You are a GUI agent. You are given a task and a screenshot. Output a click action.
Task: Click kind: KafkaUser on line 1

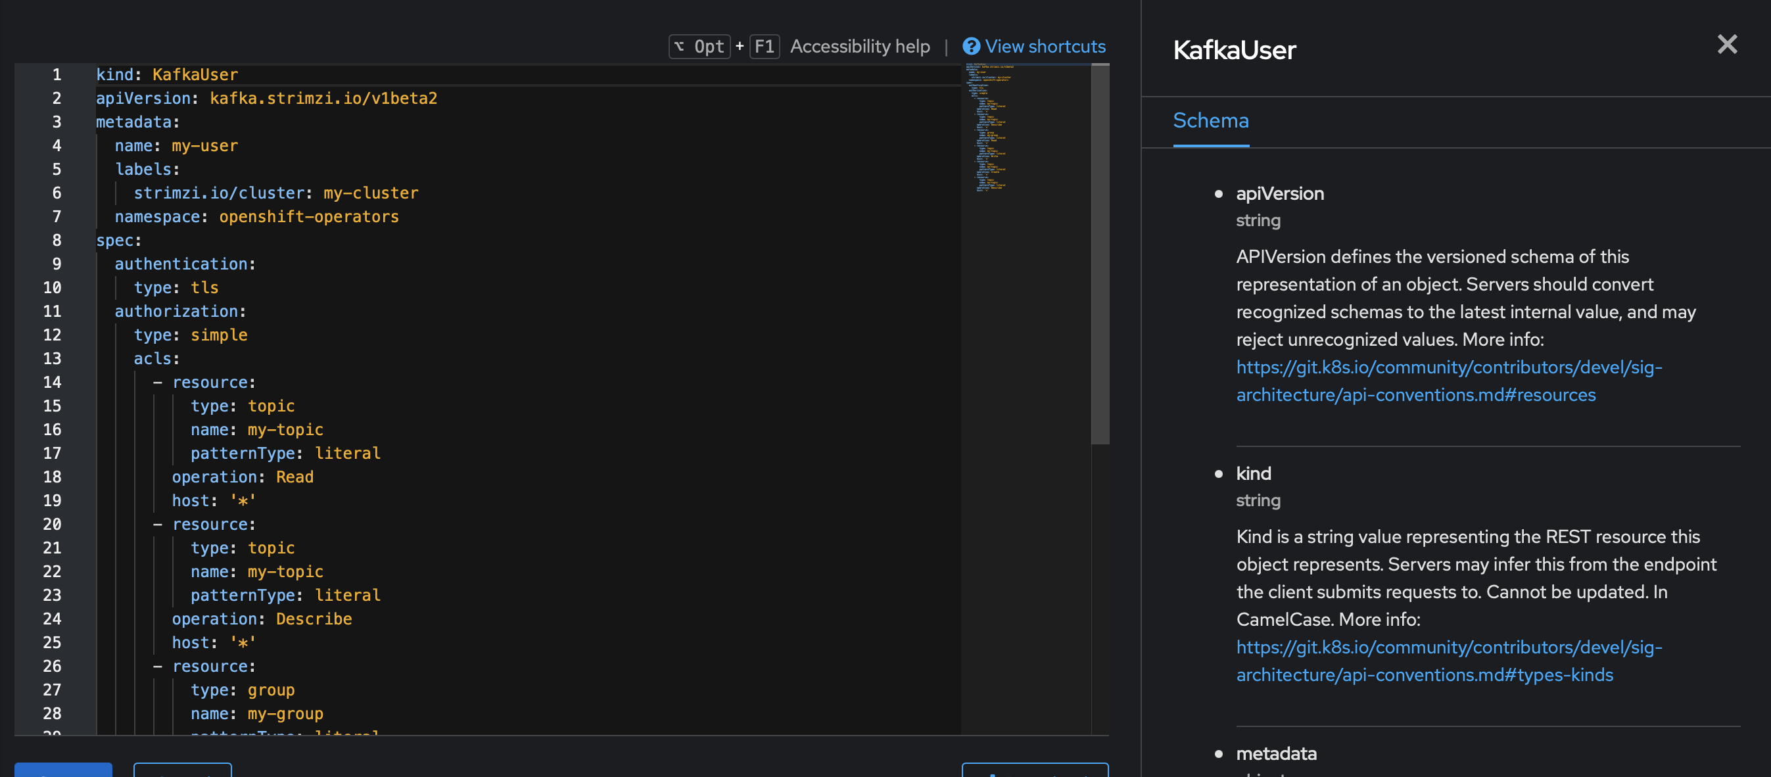167,74
